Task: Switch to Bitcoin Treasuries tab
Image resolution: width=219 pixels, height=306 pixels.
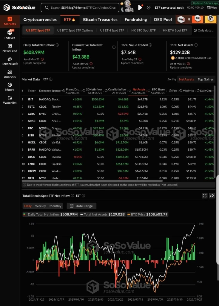Action: (100, 19)
